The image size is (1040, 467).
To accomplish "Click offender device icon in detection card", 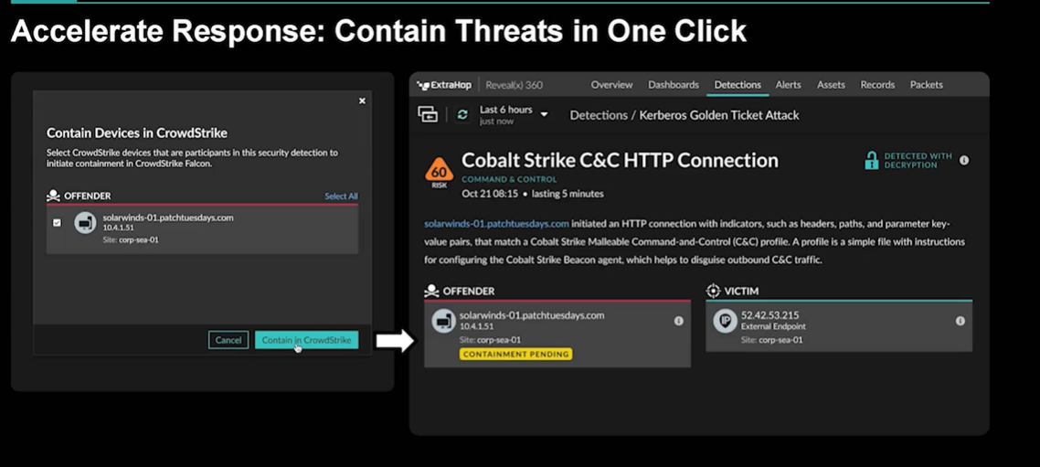I will [x=443, y=321].
